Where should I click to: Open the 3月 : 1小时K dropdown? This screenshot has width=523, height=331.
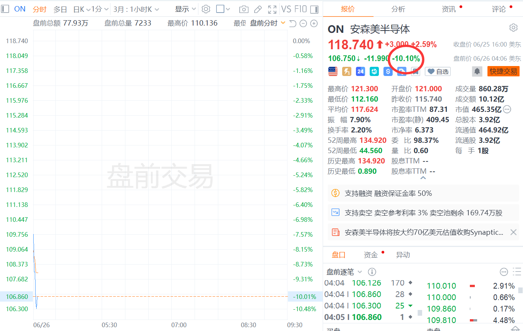click(x=136, y=9)
